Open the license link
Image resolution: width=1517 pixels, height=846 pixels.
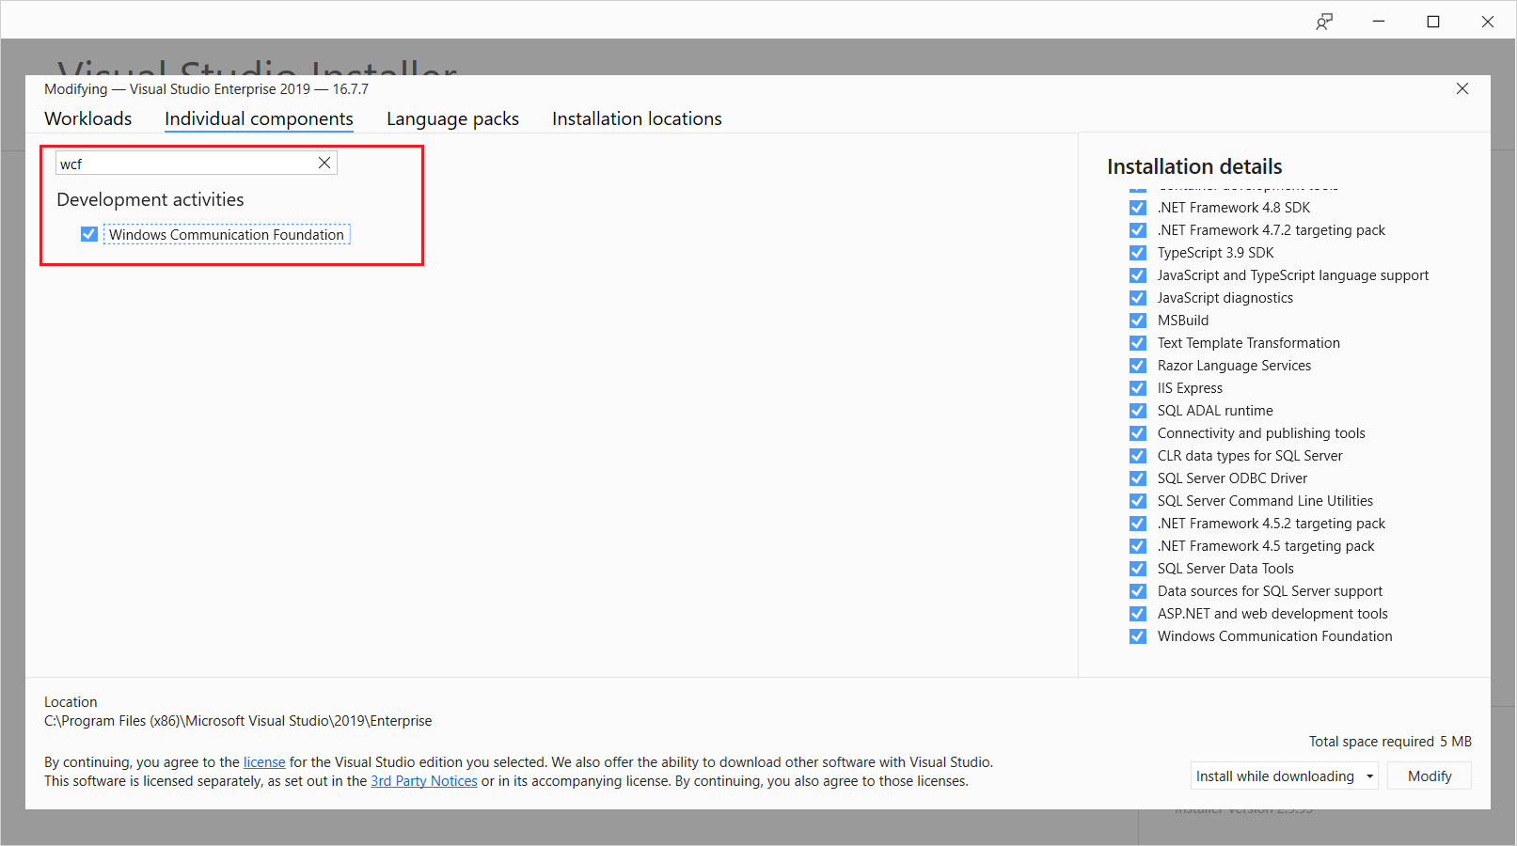pyautogui.click(x=264, y=762)
